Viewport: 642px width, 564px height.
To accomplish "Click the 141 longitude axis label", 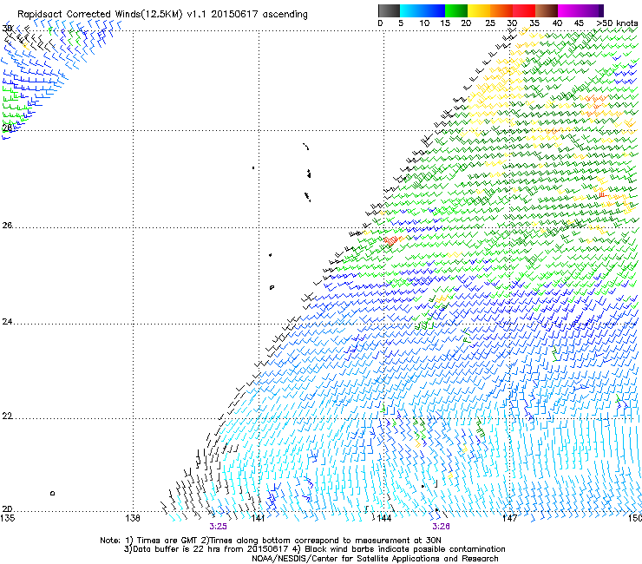I will coord(258,518).
